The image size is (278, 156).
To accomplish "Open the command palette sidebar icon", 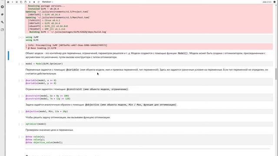I will pyautogui.click(x=2, y=14).
